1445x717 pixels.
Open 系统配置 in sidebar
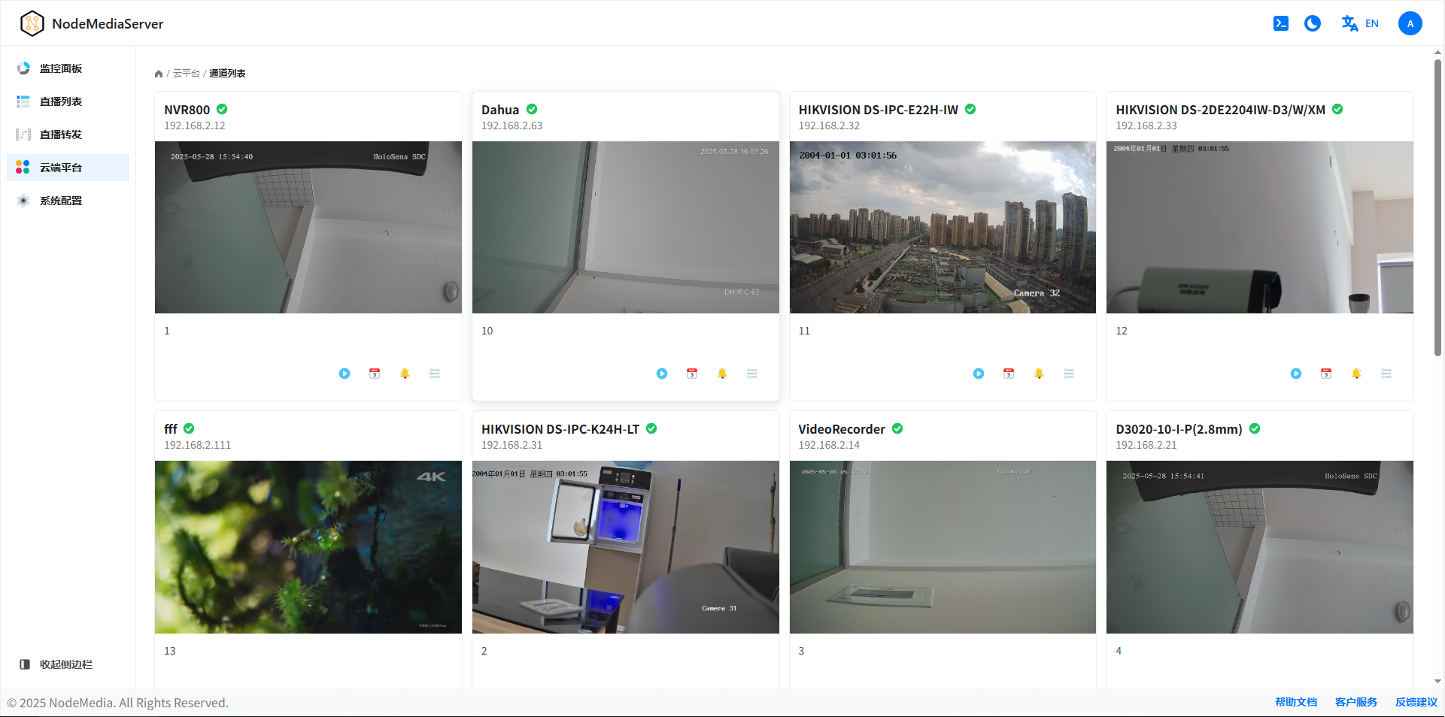(x=68, y=201)
